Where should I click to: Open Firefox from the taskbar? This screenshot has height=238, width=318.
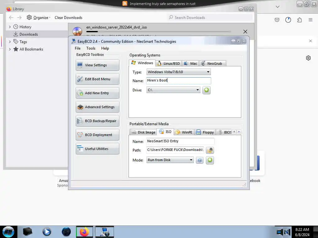click(84, 232)
